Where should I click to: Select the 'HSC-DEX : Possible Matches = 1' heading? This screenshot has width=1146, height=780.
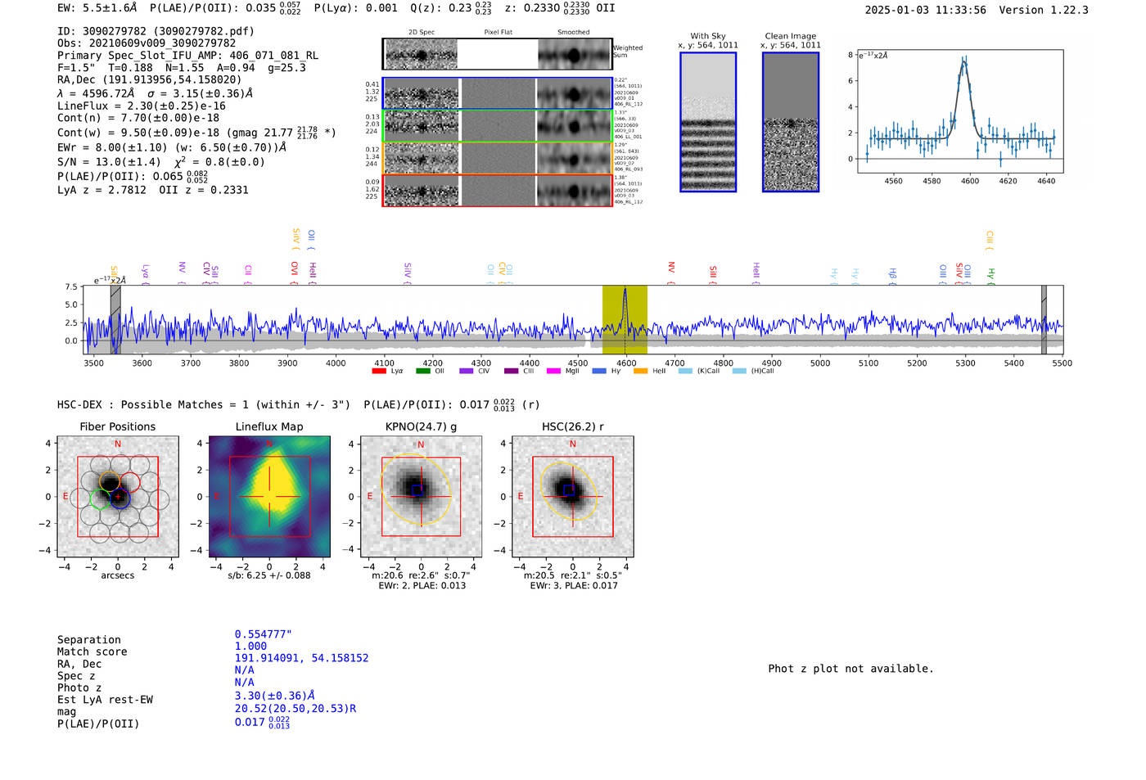point(204,405)
